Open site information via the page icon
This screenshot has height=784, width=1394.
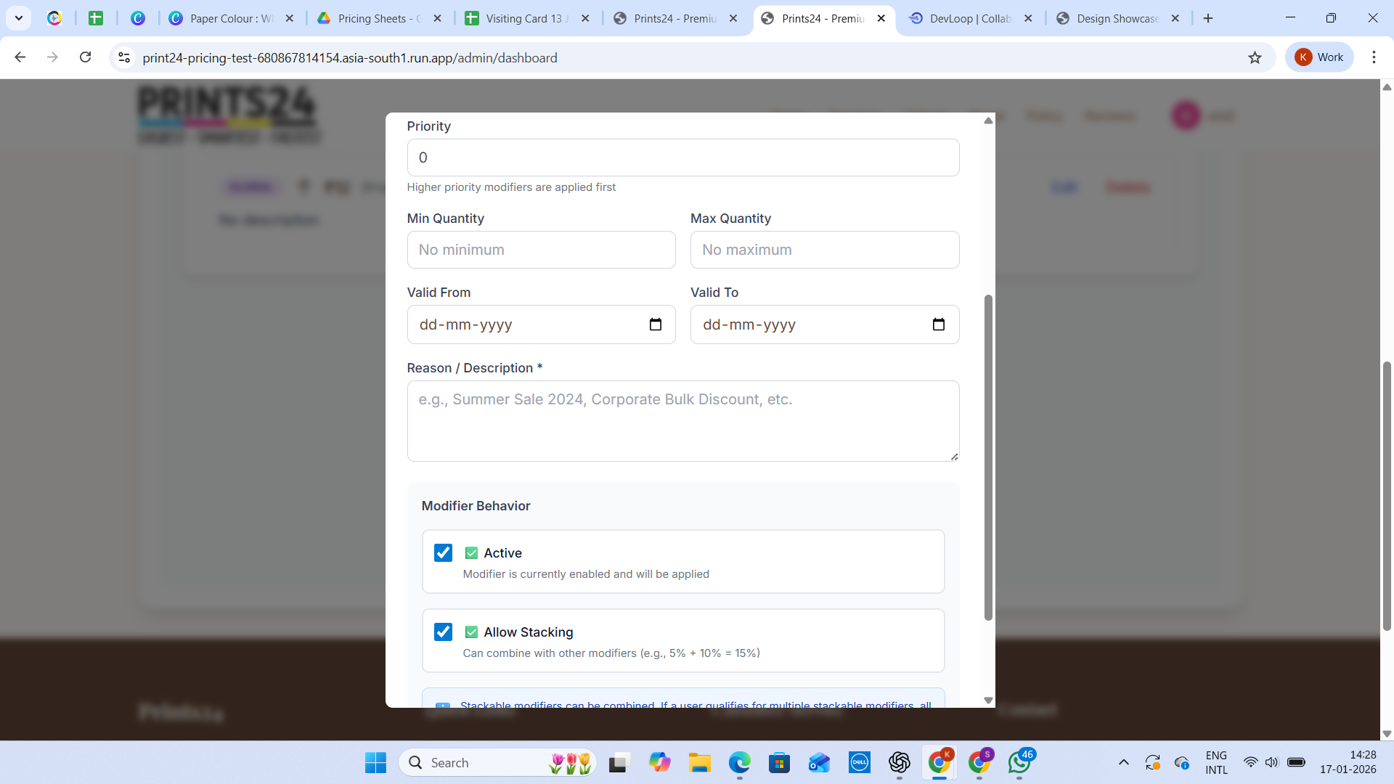(x=123, y=57)
